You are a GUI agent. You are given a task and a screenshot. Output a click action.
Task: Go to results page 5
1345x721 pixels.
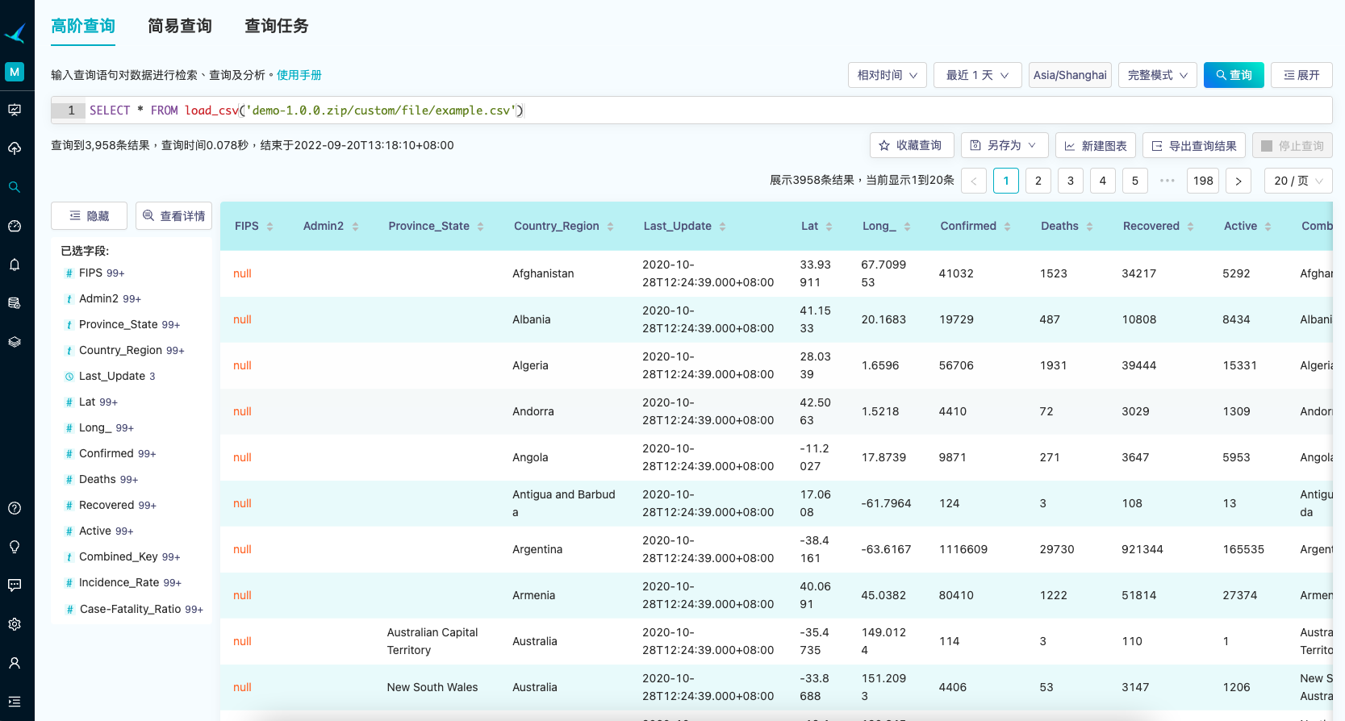click(x=1135, y=181)
